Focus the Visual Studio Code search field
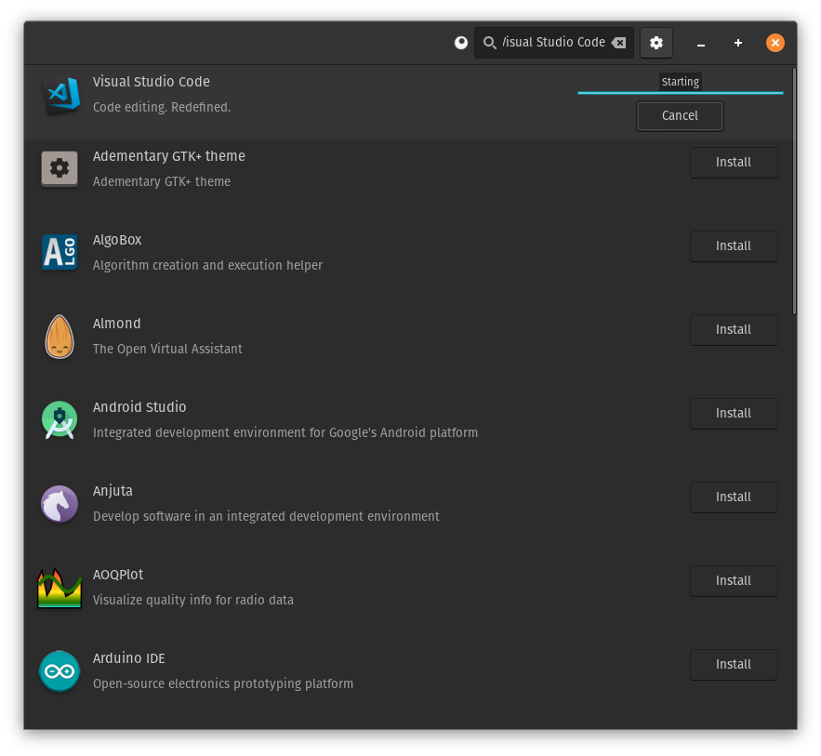 [553, 43]
